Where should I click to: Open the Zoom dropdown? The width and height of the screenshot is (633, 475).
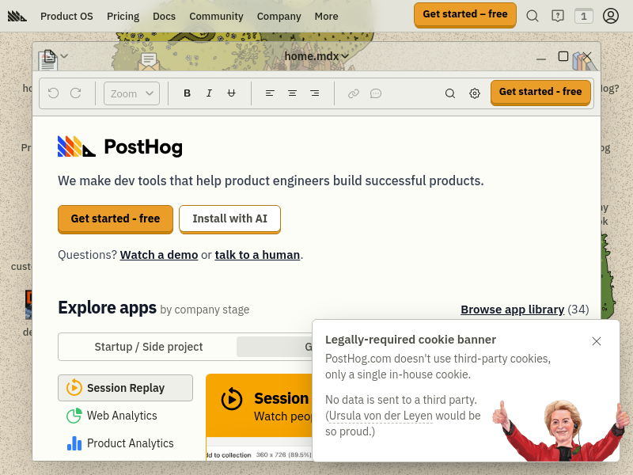point(132,93)
